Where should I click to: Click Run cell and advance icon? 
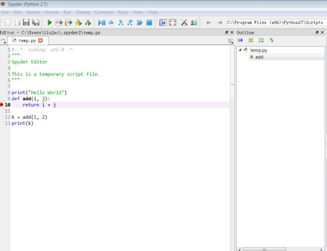68,22
